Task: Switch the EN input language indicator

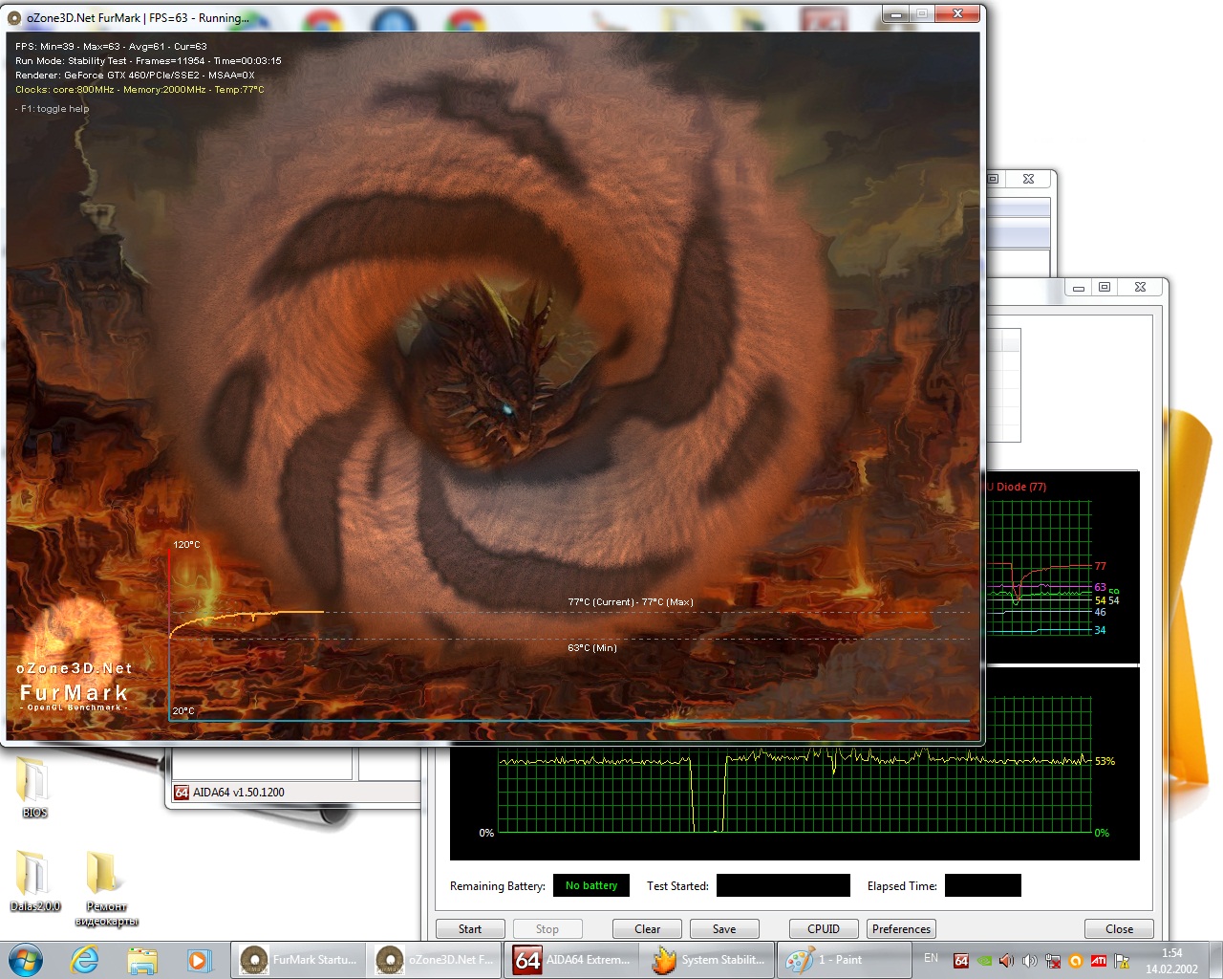Action: click(x=931, y=958)
